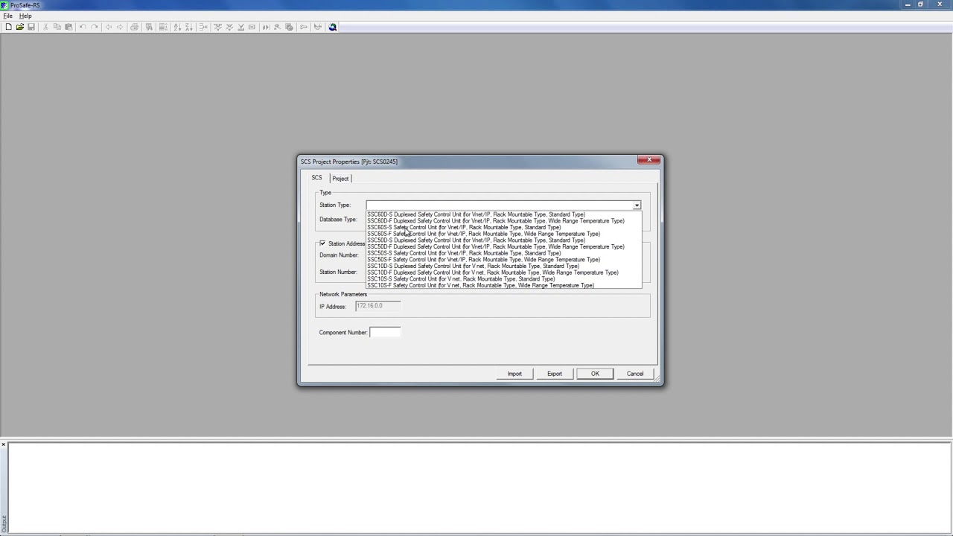This screenshot has height=536, width=953.
Task: Close the output pane with its X
Action: pos(4,445)
